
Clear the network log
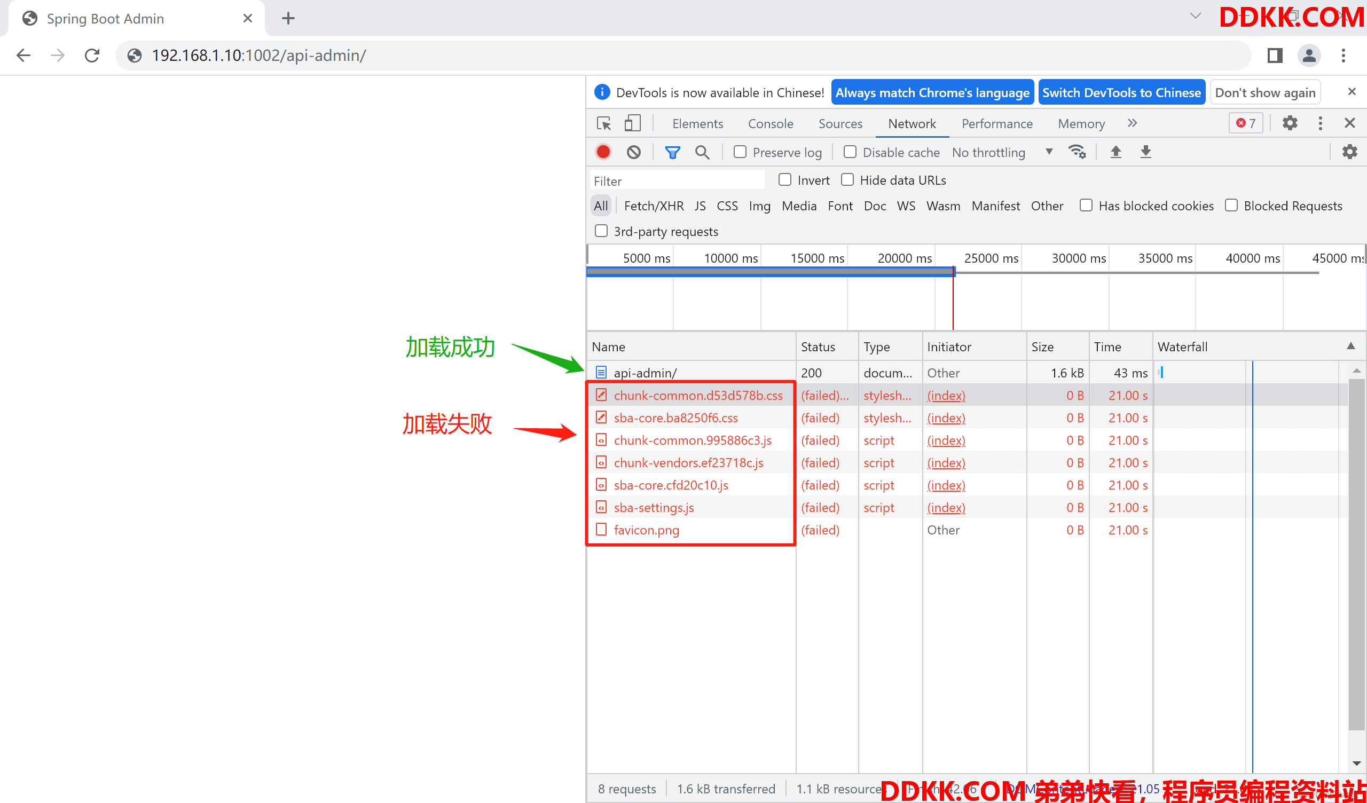[634, 152]
